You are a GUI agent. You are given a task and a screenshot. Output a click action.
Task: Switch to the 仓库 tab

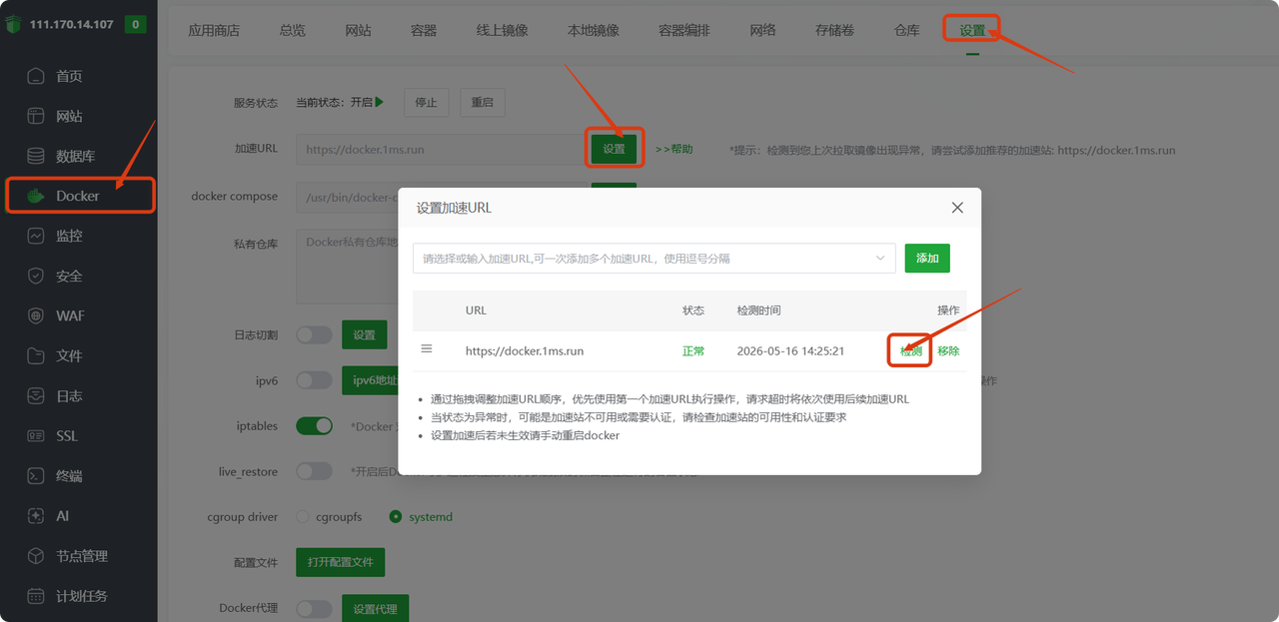(x=906, y=30)
